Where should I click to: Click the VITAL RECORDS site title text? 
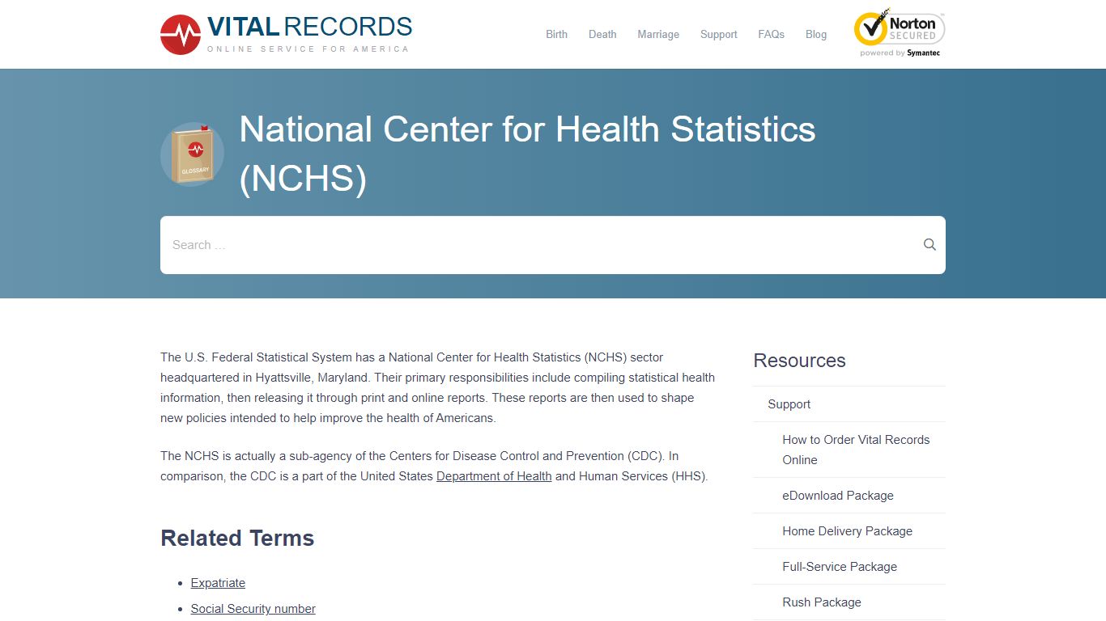[309, 27]
